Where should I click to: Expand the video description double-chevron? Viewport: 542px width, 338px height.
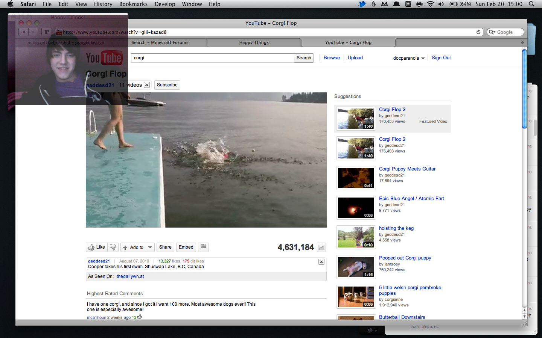321,262
